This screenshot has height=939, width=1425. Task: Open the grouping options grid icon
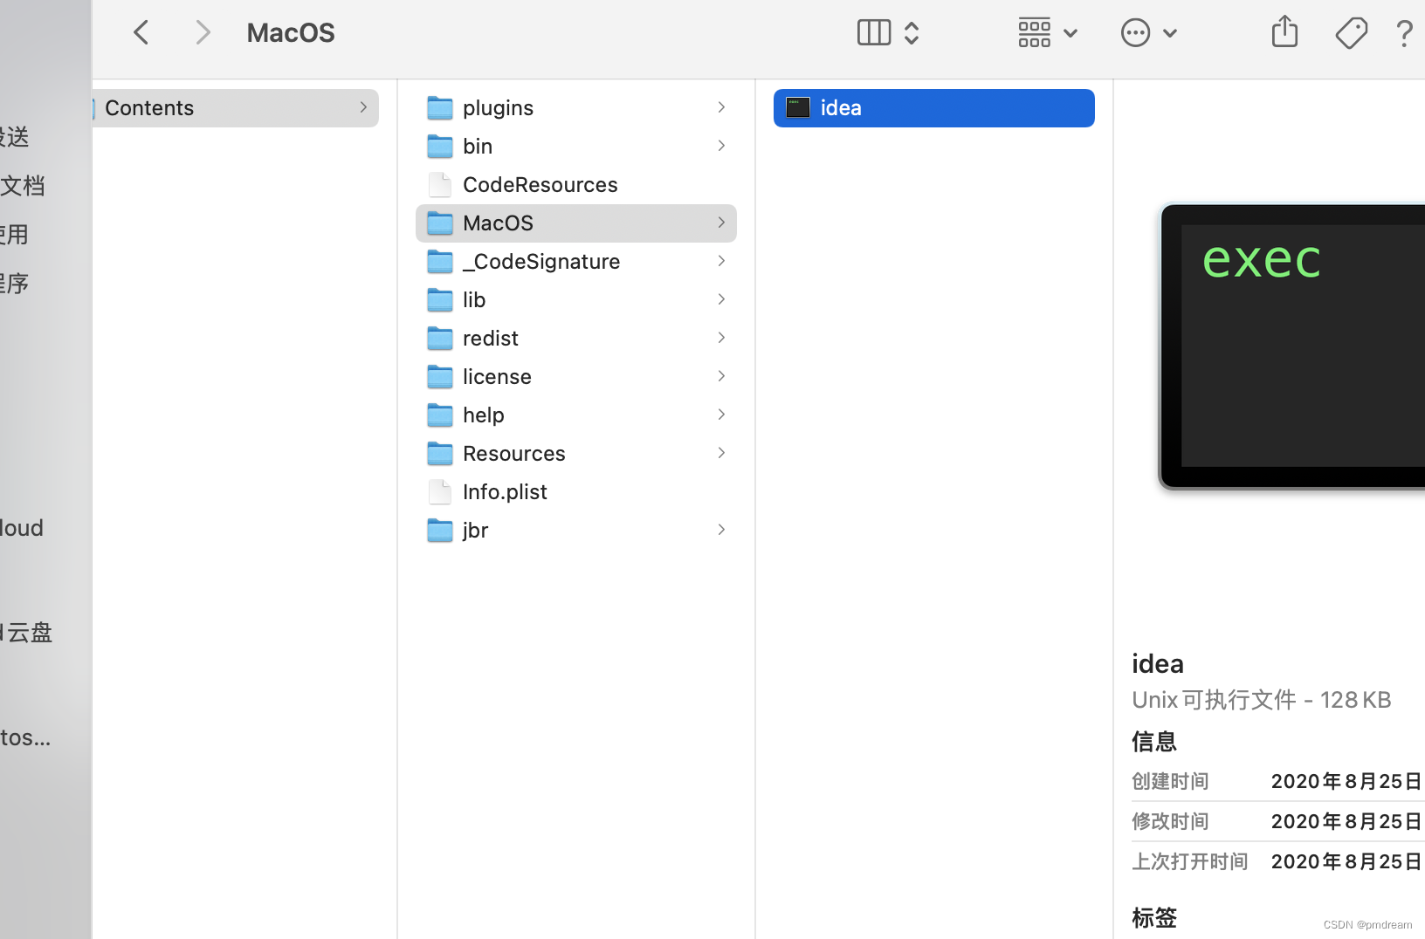[x=1035, y=32]
